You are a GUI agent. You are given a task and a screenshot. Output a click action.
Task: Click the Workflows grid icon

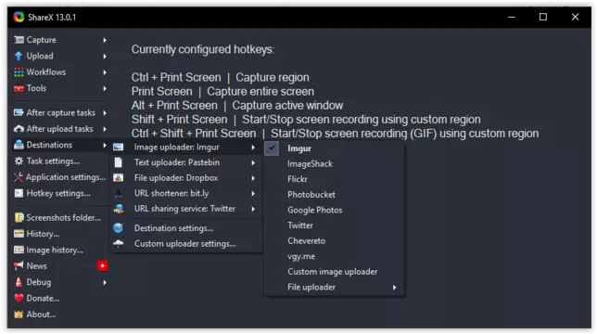[19, 72]
